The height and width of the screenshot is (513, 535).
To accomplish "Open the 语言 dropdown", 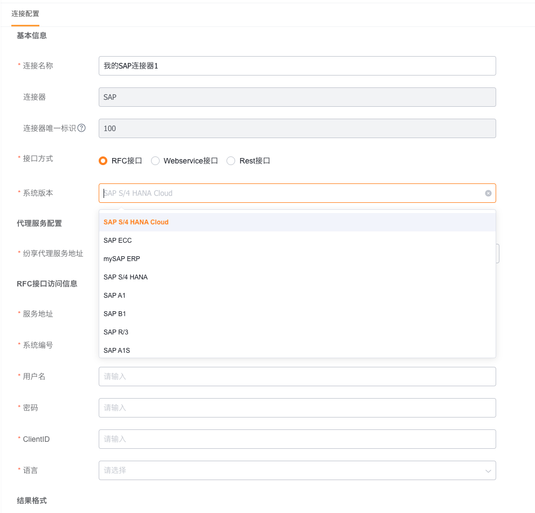I will (x=297, y=470).
